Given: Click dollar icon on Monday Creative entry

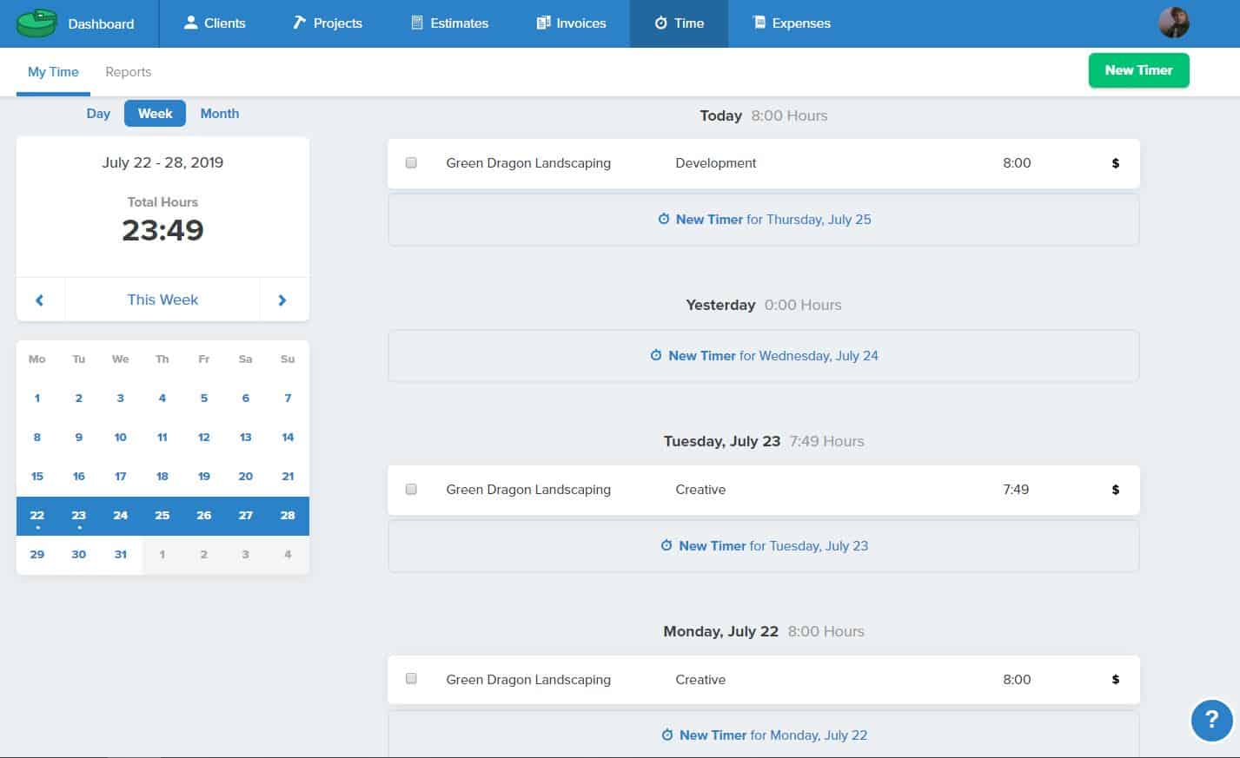Looking at the screenshot, I should click(x=1116, y=680).
